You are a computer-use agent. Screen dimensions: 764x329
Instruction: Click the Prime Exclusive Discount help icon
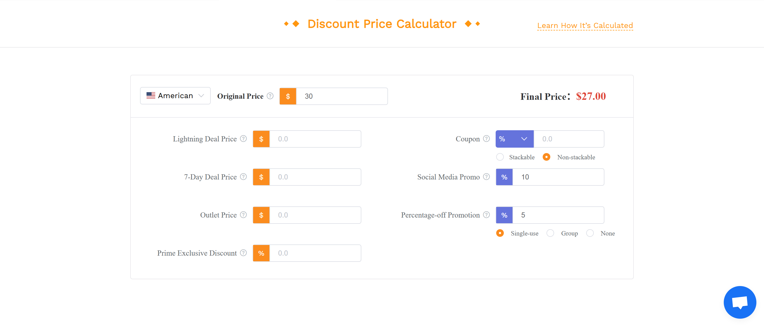(243, 253)
